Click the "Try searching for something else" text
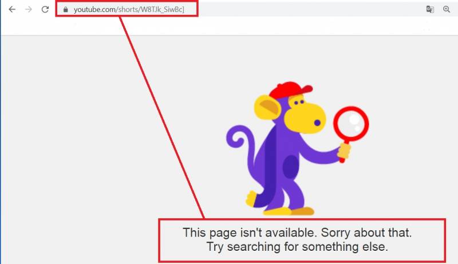The image size is (458, 264). tap(297, 247)
